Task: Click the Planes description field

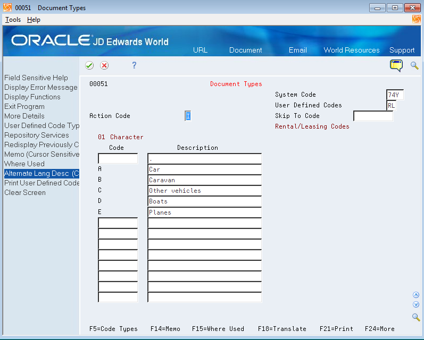Action: point(205,212)
